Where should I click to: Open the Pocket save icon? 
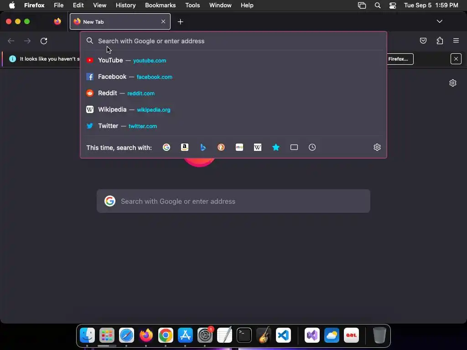click(423, 41)
